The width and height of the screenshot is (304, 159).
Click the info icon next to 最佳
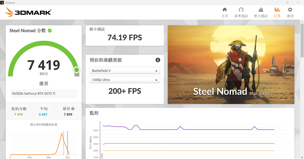[x=73, y=109]
